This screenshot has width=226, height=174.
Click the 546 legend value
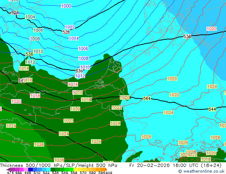pos(65,173)
